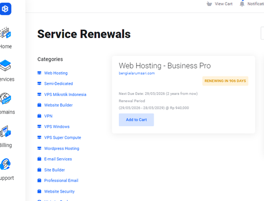Select the VPS Windows category
Viewport: 264px width, 201px height.
click(x=56, y=127)
